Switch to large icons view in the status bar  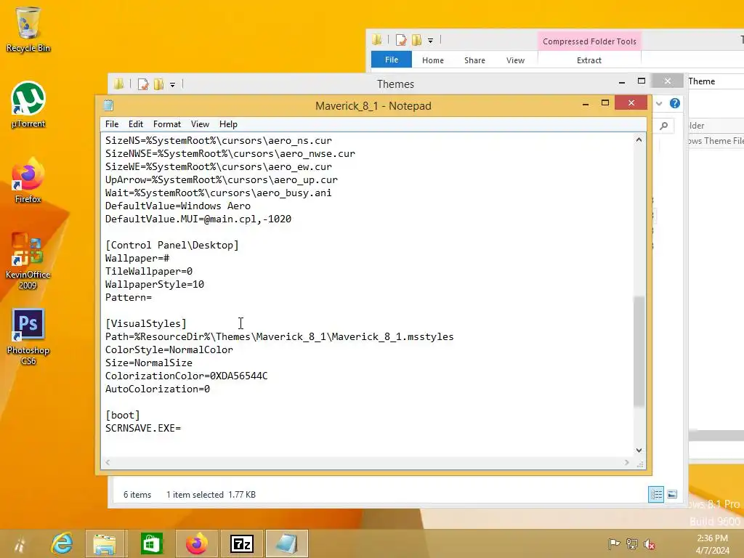pyautogui.click(x=672, y=494)
